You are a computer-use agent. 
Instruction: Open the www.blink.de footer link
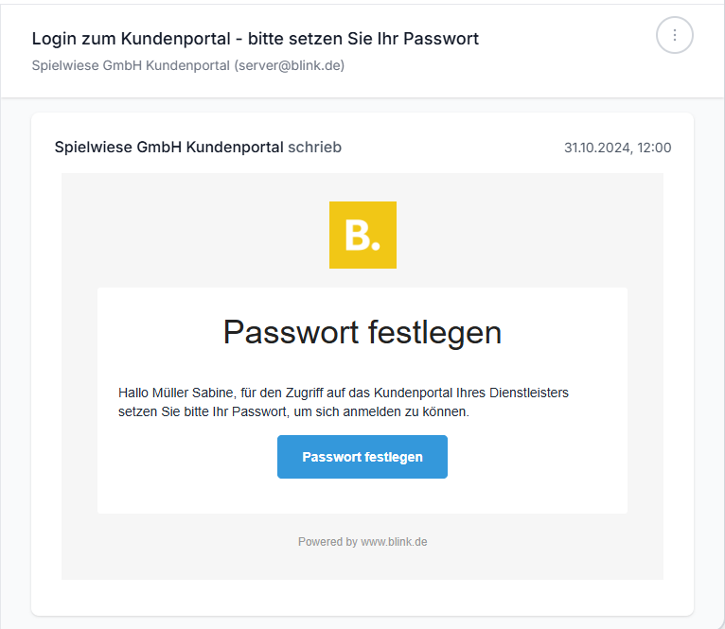click(394, 542)
